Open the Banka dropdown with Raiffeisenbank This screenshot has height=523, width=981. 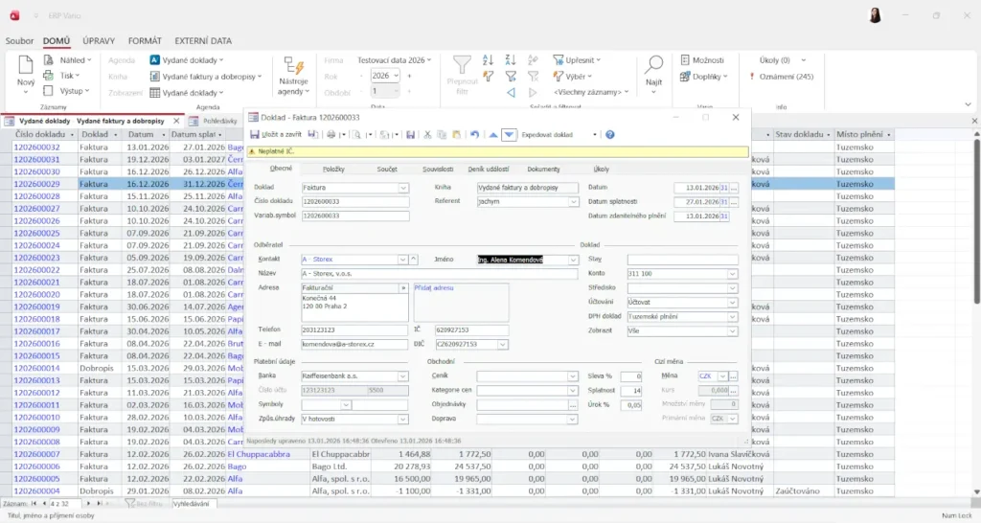click(x=403, y=376)
